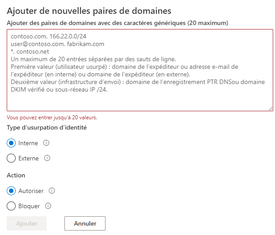
Task: Click the Annuler button
Action: point(85,223)
